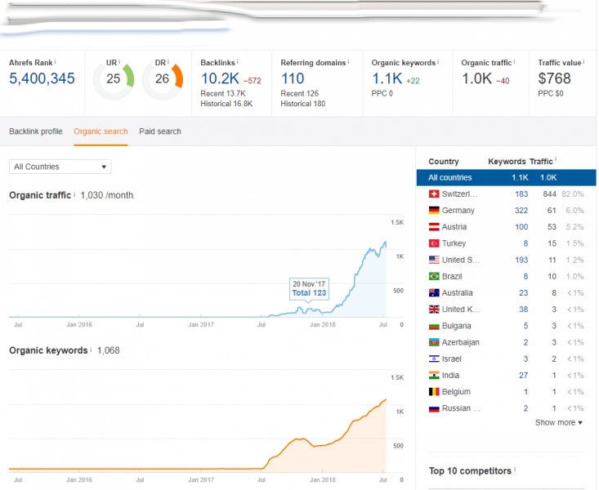Click the Switzerland flag icon in country list
The width and height of the screenshot is (599, 490).
(433, 194)
